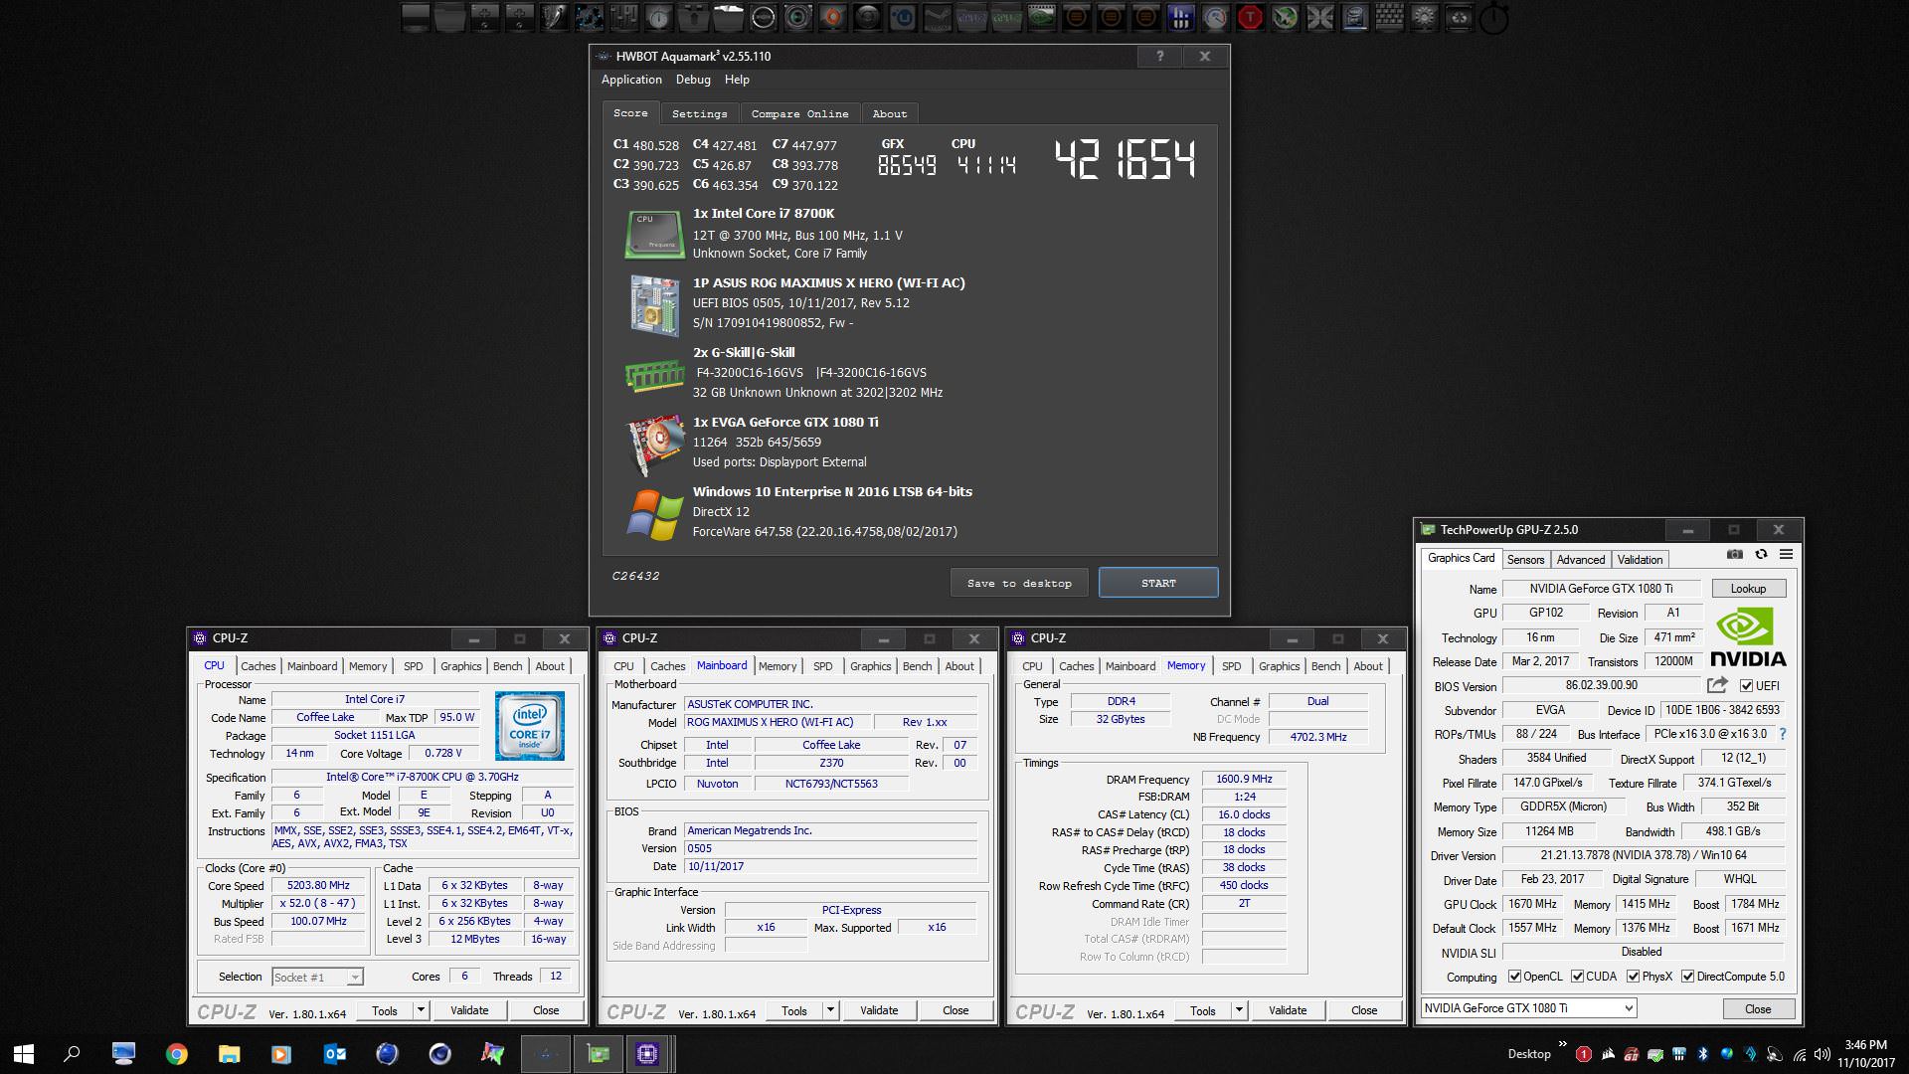Switch to Aquamark Settings tab

click(699, 113)
